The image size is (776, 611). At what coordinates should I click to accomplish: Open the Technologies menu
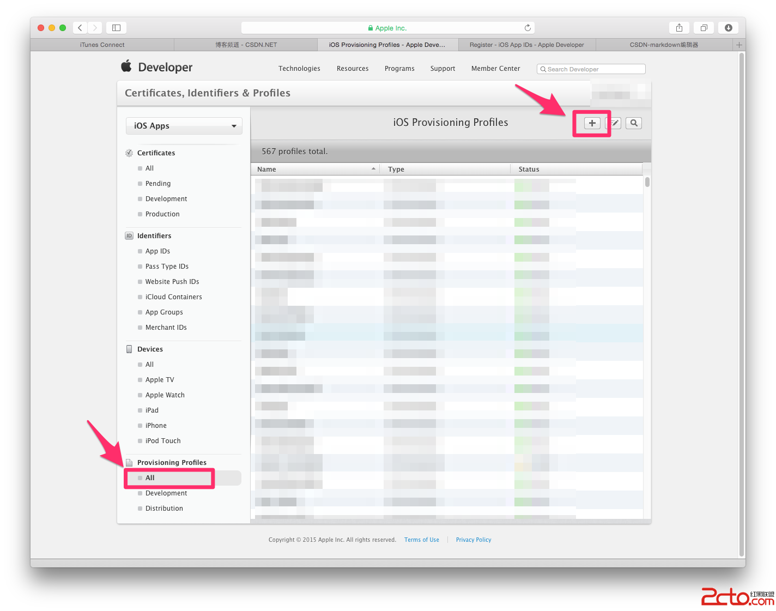pyautogui.click(x=299, y=69)
